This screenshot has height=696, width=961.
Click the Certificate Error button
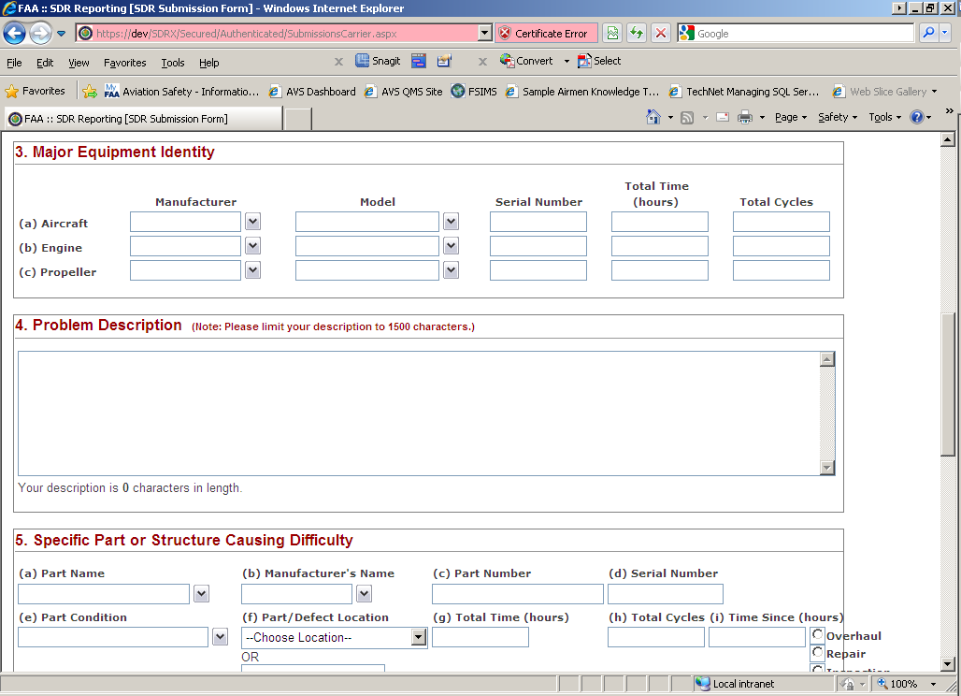(543, 34)
